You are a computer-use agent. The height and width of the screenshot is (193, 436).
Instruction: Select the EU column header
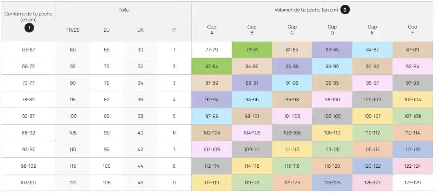[x=107, y=30]
